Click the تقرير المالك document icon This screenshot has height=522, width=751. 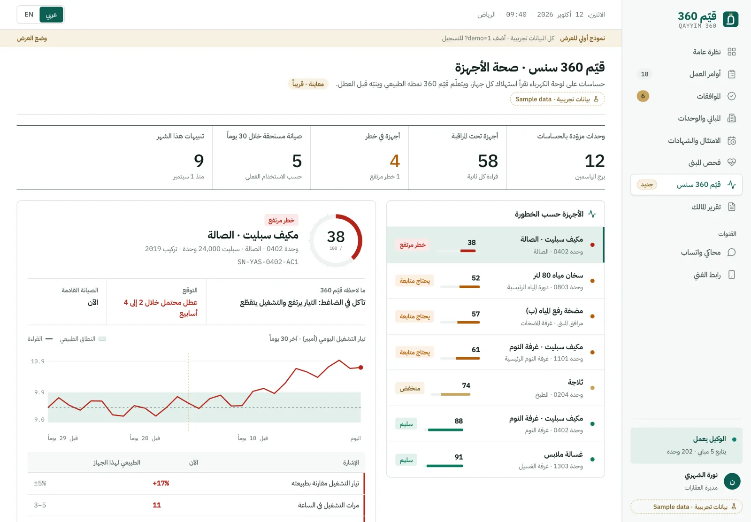(731, 207)
